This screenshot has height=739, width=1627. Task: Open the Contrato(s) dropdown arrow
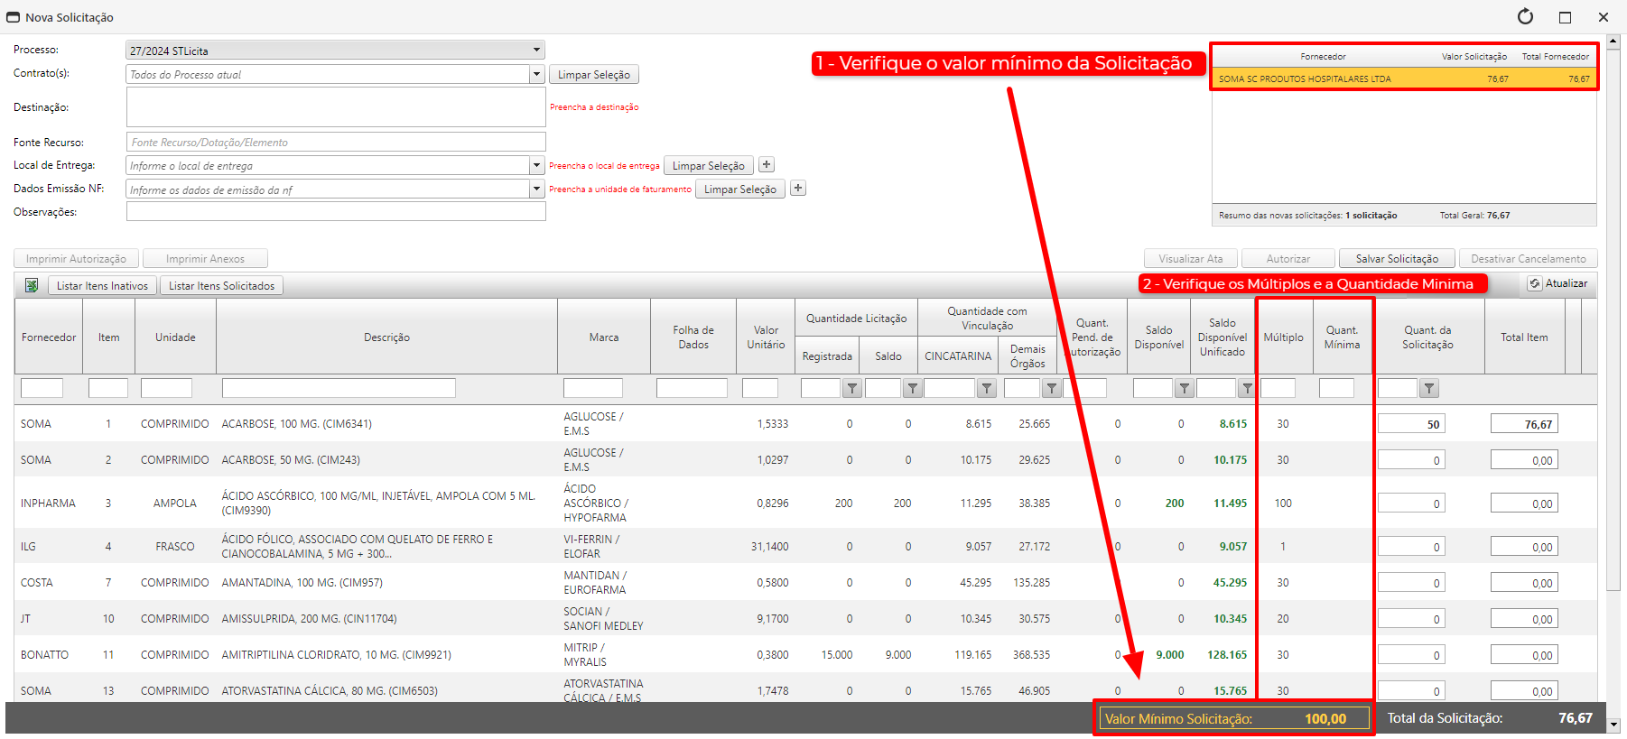tap(536, 75)
